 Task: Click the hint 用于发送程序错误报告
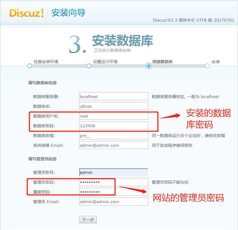coord(172,145)
